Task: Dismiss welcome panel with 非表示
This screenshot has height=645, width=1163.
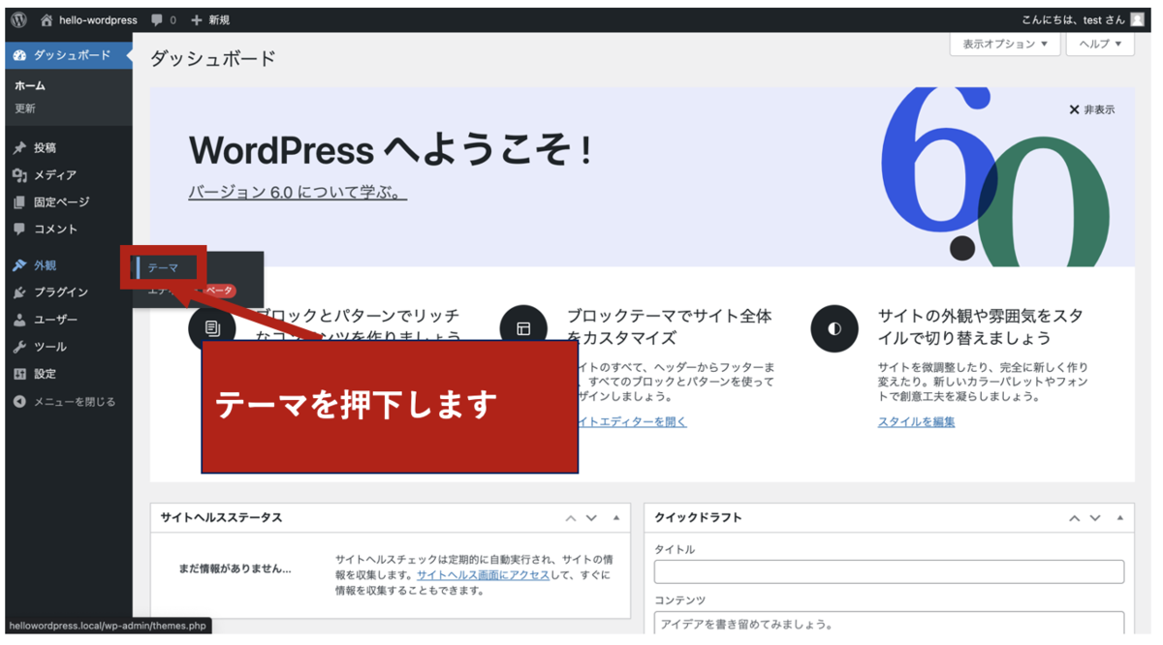Action: tap(1091, 109)
